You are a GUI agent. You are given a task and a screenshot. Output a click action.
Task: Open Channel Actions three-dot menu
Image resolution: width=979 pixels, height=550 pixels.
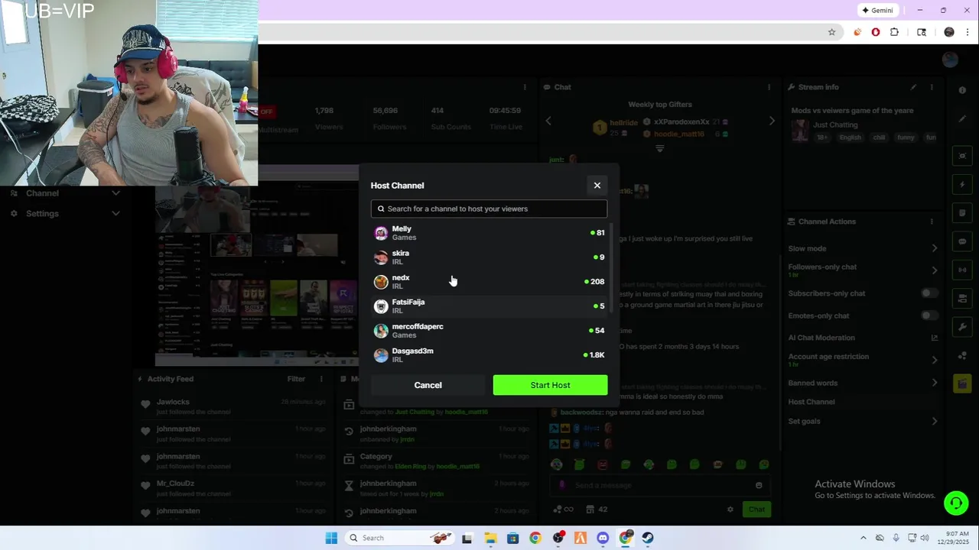(x=932, y=222)
